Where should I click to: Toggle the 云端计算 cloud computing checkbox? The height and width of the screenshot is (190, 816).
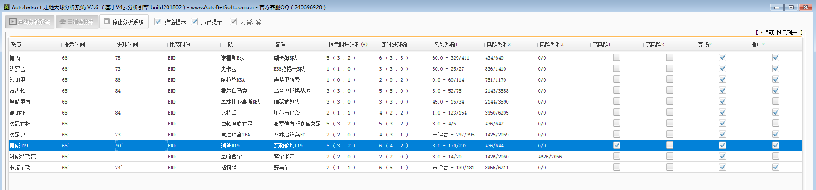click(234, 22)
